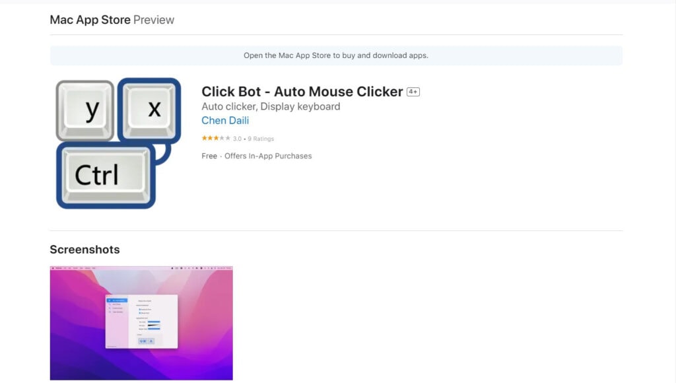Image resolution: width=676 pixels, height=383 pixels.
Task: Click 'Auto clicker, Display keyboard' subtitle
Action: tap(271, 106)
